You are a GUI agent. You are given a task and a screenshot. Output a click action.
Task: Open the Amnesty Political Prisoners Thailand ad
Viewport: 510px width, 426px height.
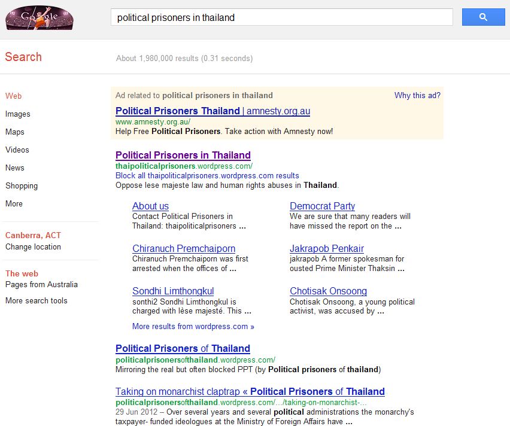(212, 111)
